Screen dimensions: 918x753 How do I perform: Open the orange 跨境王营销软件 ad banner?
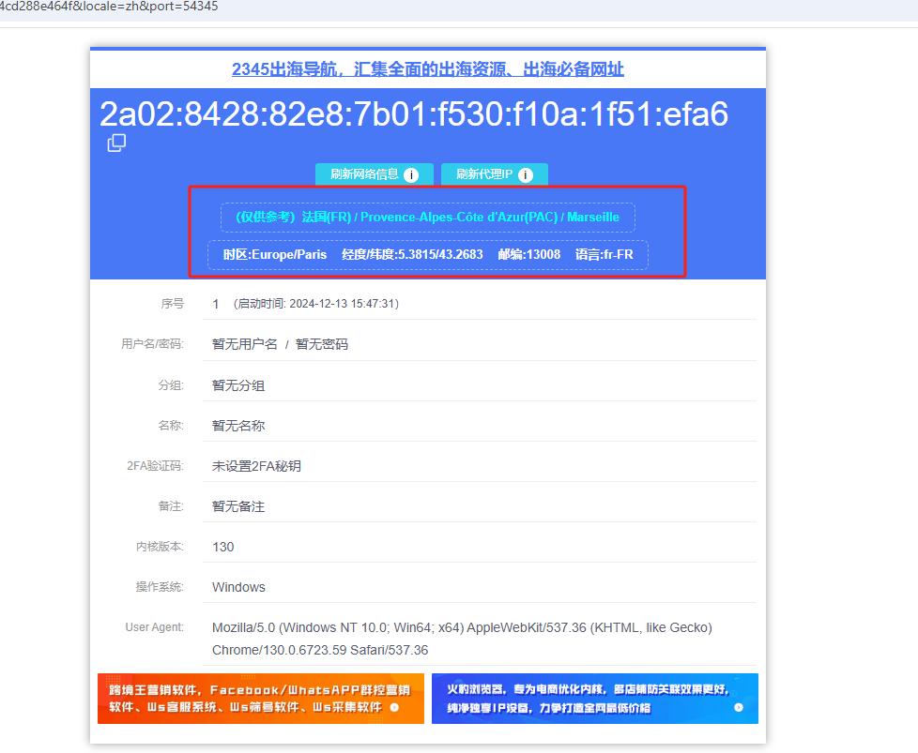[261, 699]
